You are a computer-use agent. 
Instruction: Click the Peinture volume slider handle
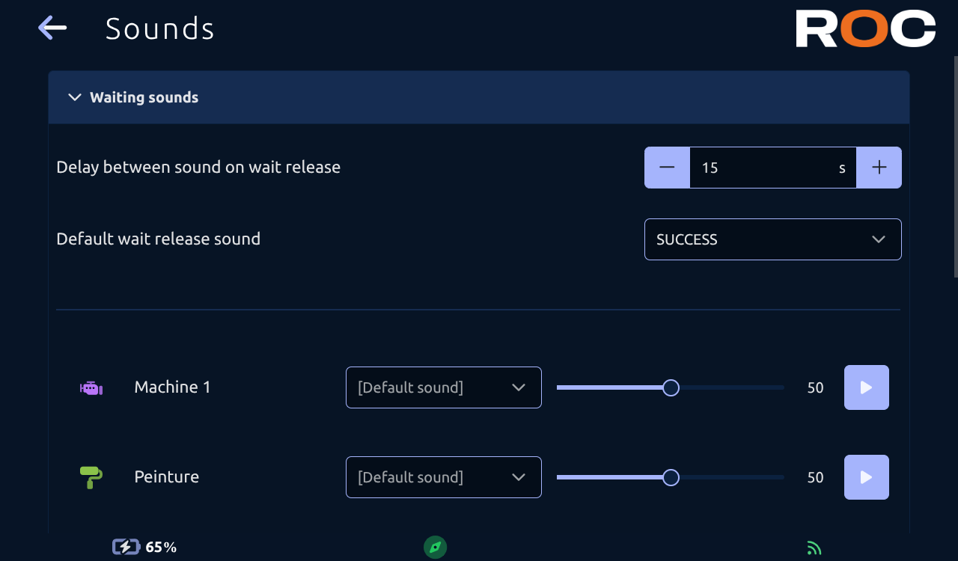pos(671,477)
